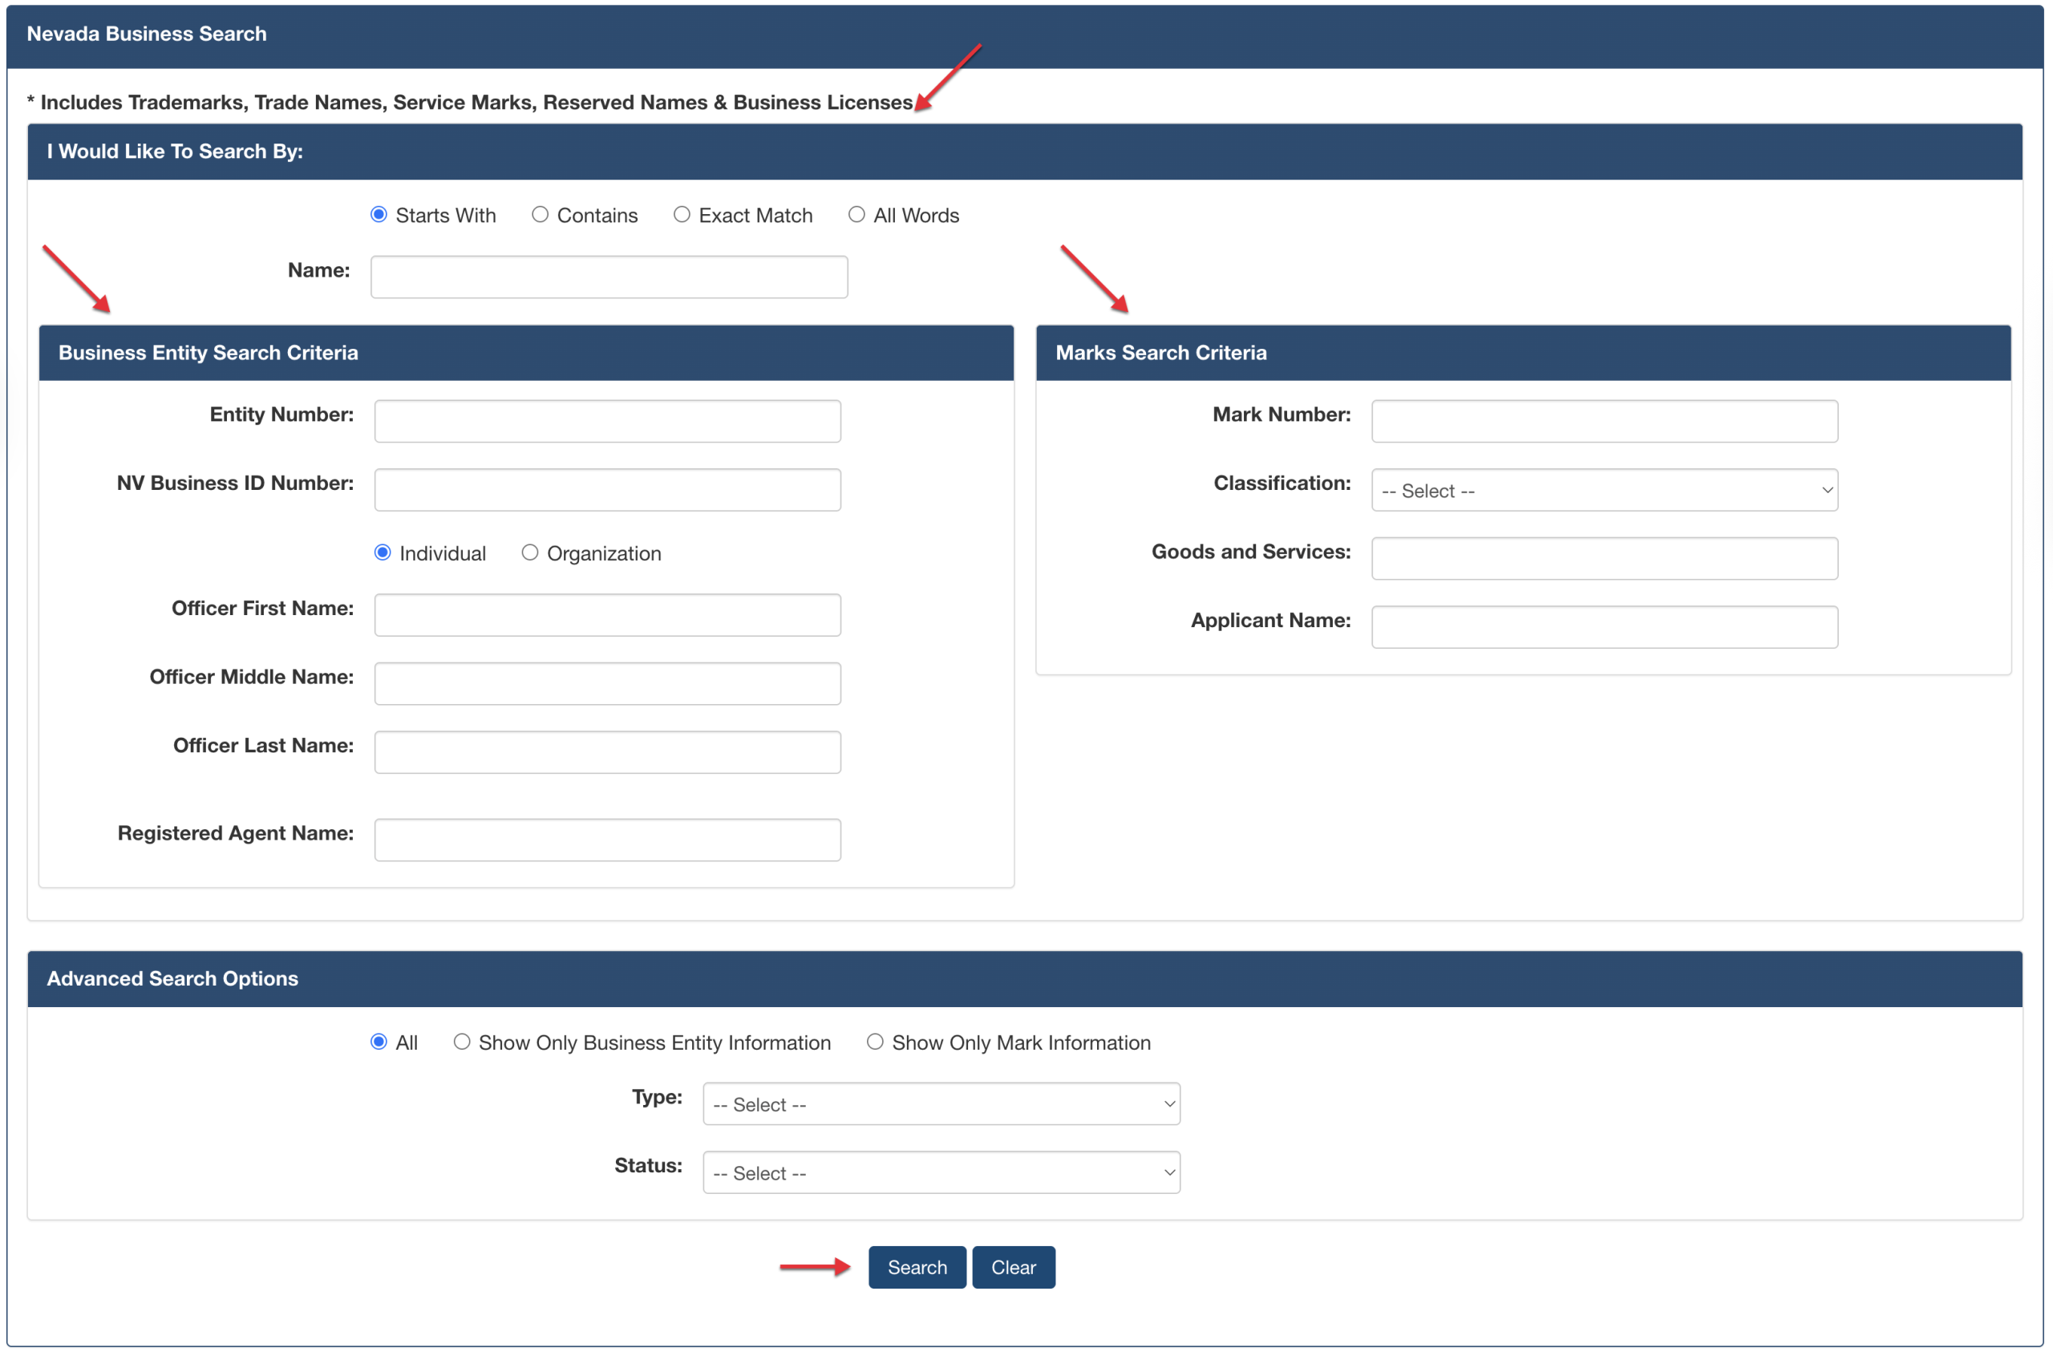2053x1356 pixels.
Task: Focus the Mark Number input field
Action: pyautogui.click(x=1604, y=421)
